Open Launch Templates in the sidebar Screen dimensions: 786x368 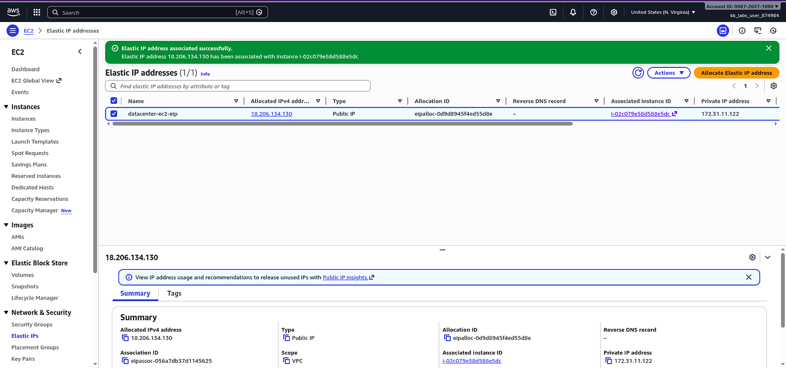point(35,141)
